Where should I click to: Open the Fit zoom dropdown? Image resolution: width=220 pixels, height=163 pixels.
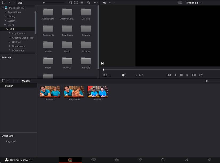click(107, 2)
